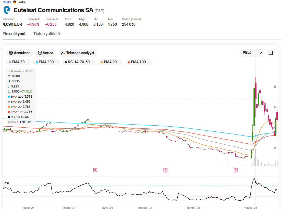Image resolution: width=282 pixels, height=209 pixels.
Task: Click the daily low 4,750
Action: [112, 24]
